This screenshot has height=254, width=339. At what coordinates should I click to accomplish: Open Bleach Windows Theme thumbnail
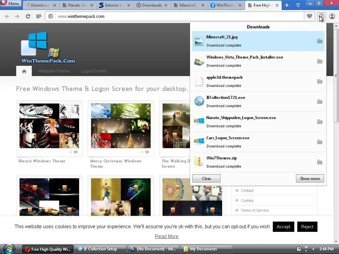coord(49,126)
